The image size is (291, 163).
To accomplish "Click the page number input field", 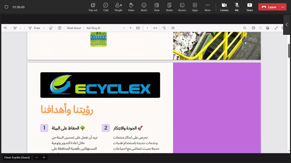I will 147,28.
